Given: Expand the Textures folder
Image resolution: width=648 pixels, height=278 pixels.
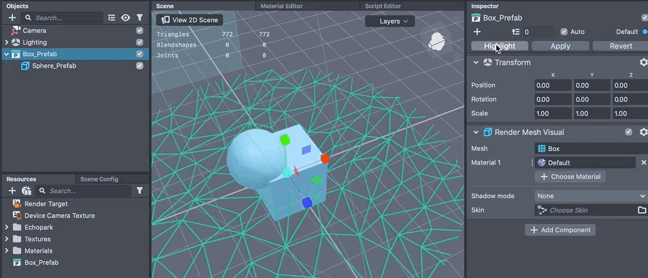Looking at the screenshot, I should 6,239.
